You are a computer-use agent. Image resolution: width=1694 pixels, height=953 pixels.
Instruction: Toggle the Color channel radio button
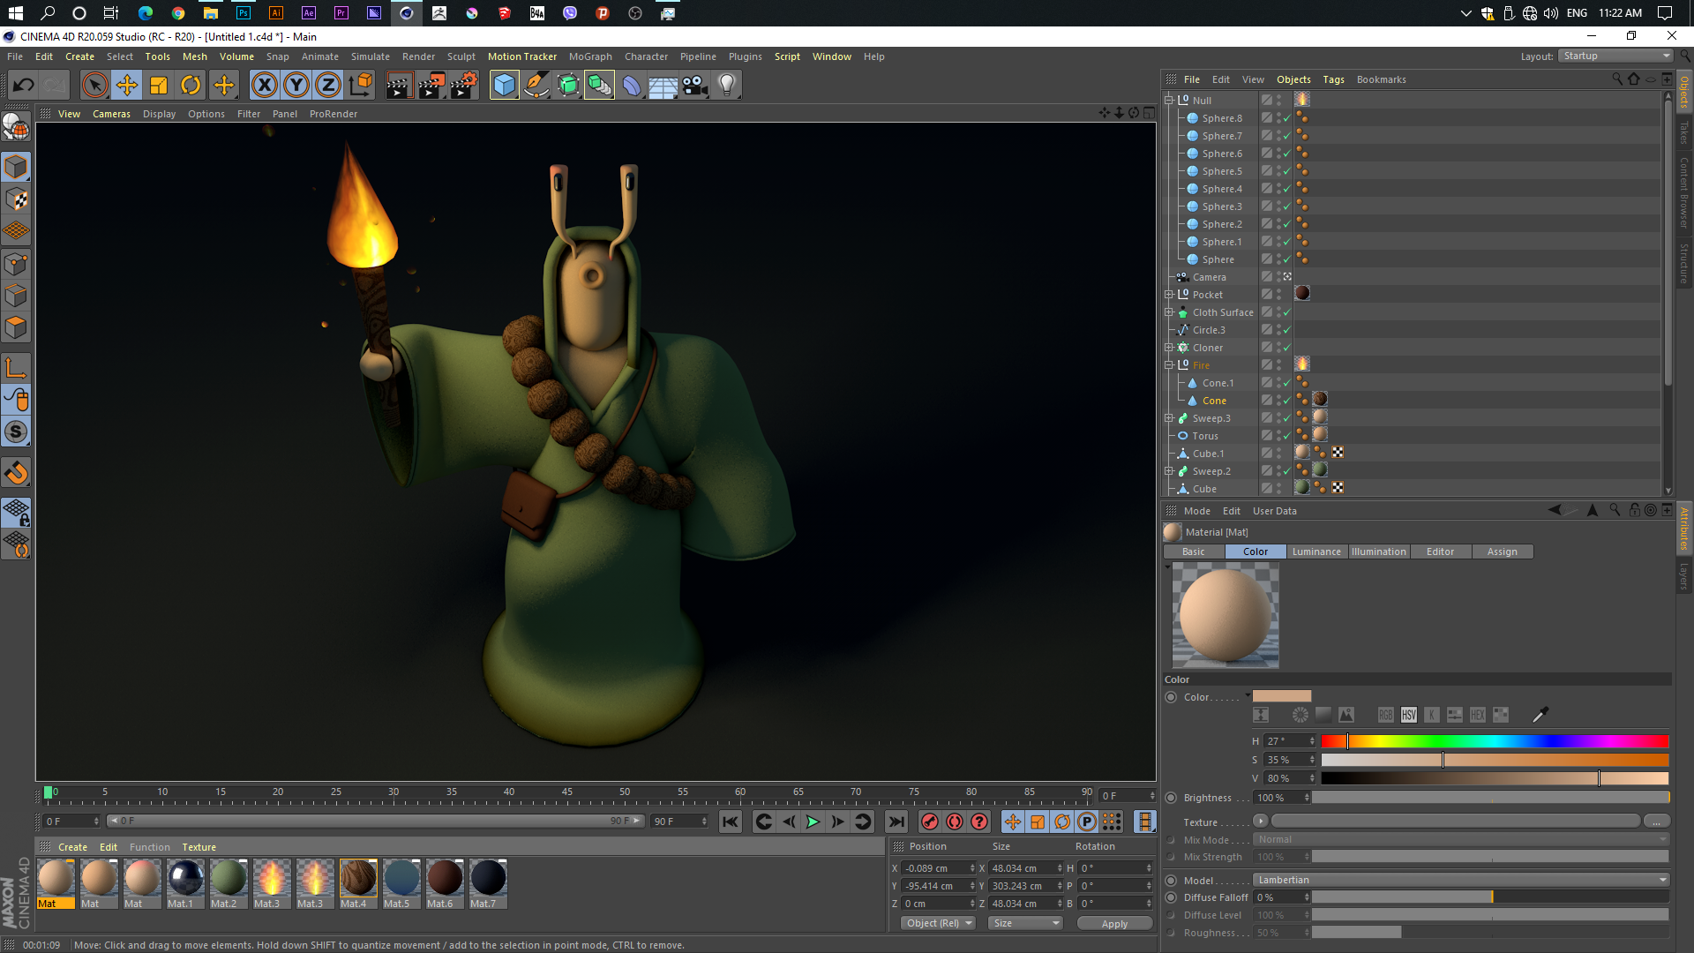pyautogui.click(x=1171, y=697)
